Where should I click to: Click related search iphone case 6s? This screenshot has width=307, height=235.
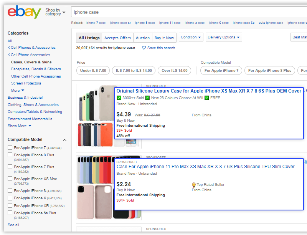coord(244,23)
